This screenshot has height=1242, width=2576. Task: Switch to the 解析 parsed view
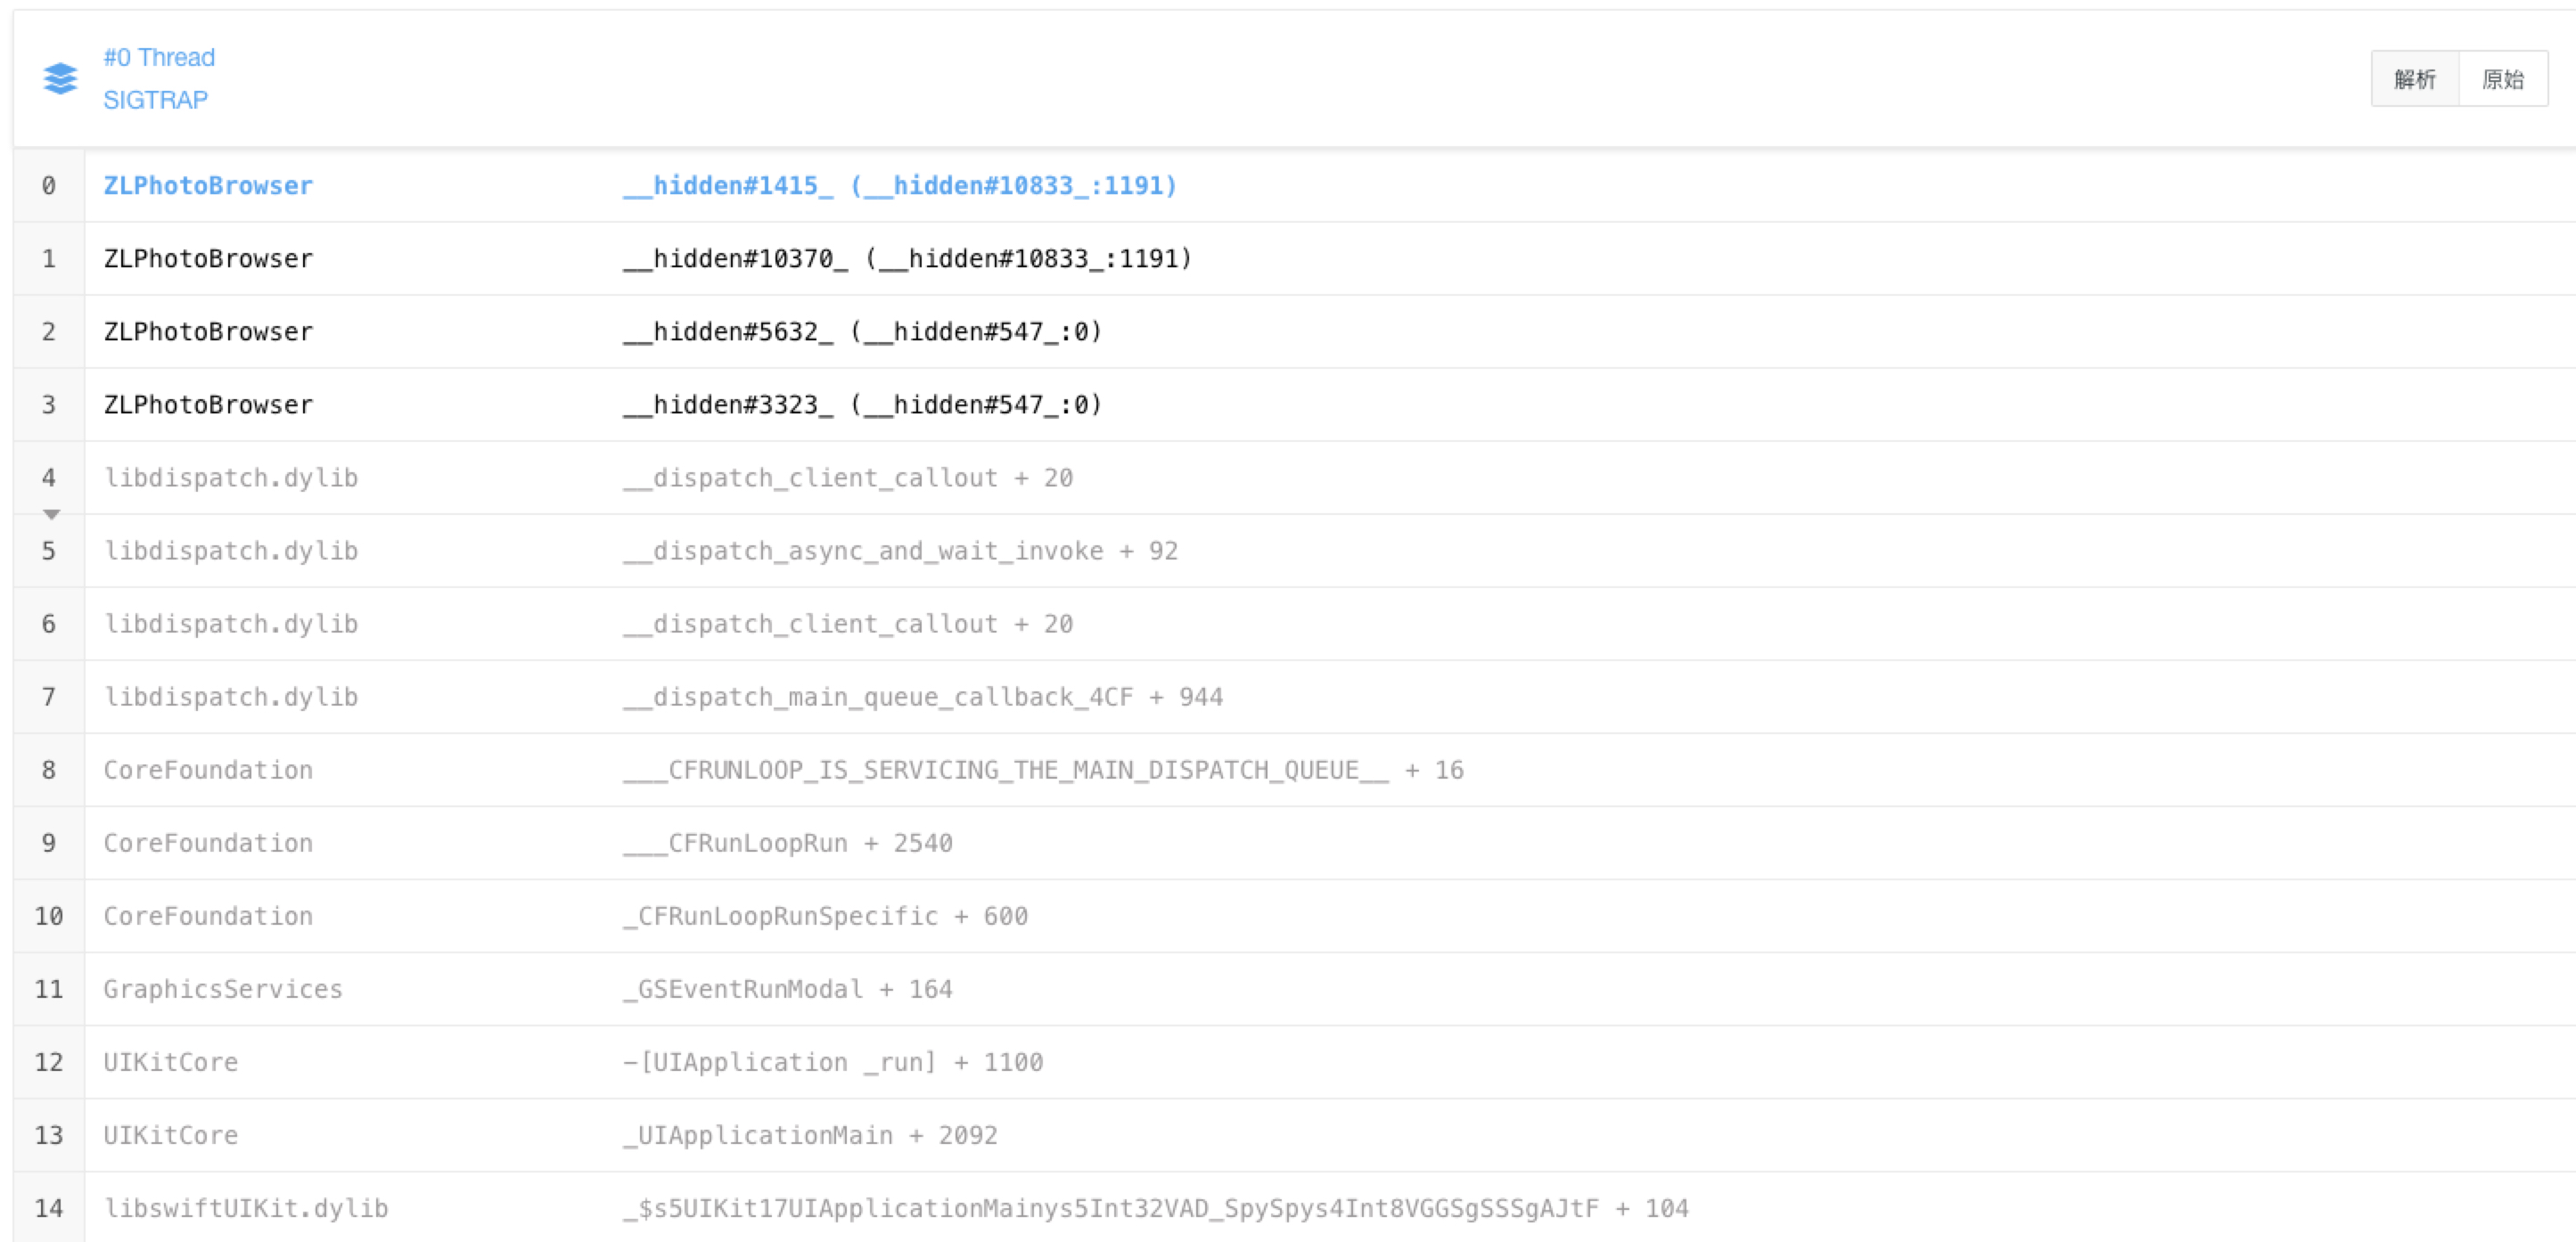click(x=2414, y=79)
